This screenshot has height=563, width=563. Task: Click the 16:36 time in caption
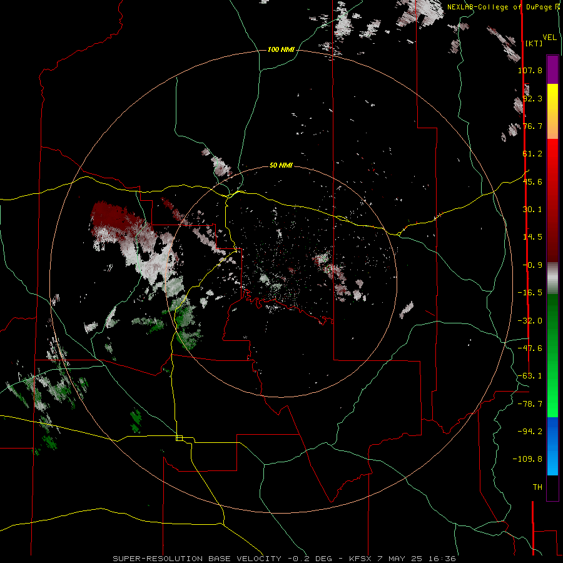click(442, 559)
